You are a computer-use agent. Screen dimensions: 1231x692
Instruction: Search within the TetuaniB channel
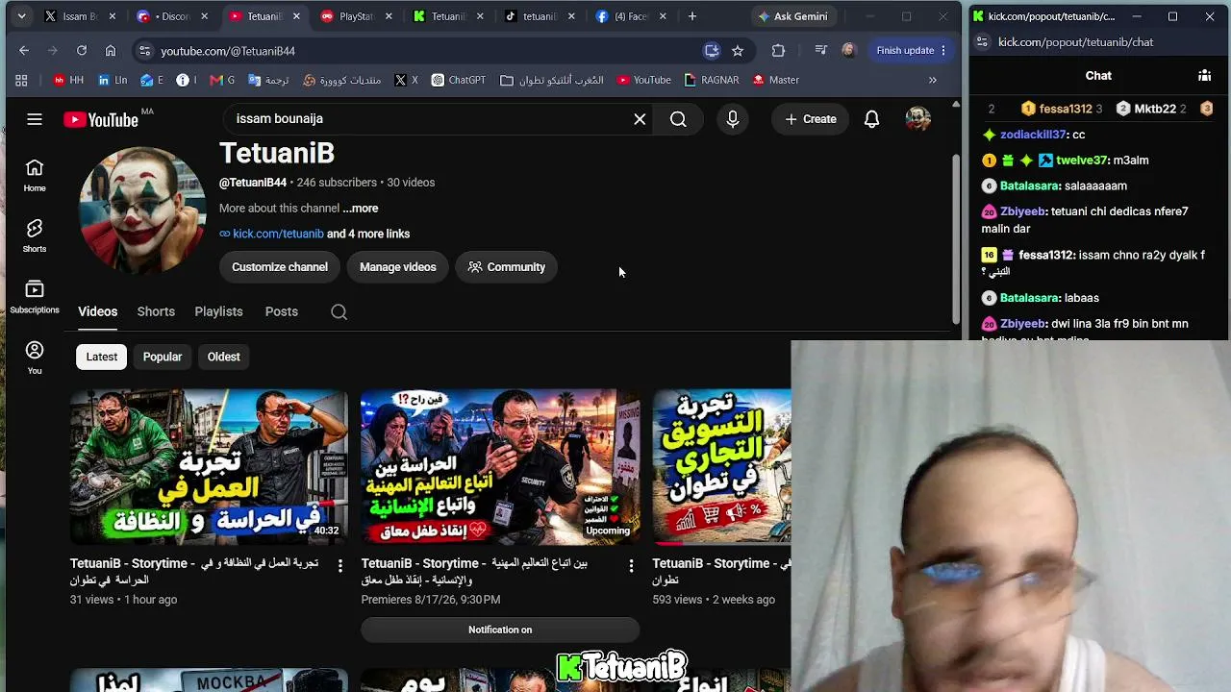click(339, 311)
